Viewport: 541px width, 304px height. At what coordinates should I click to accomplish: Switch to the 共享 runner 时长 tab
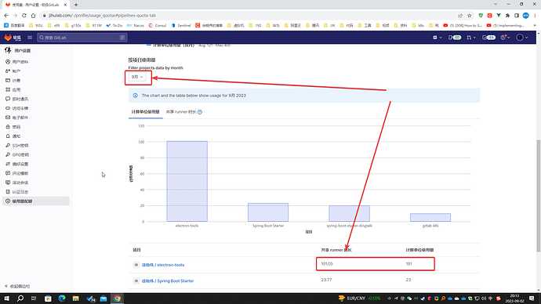click(181, 112)
